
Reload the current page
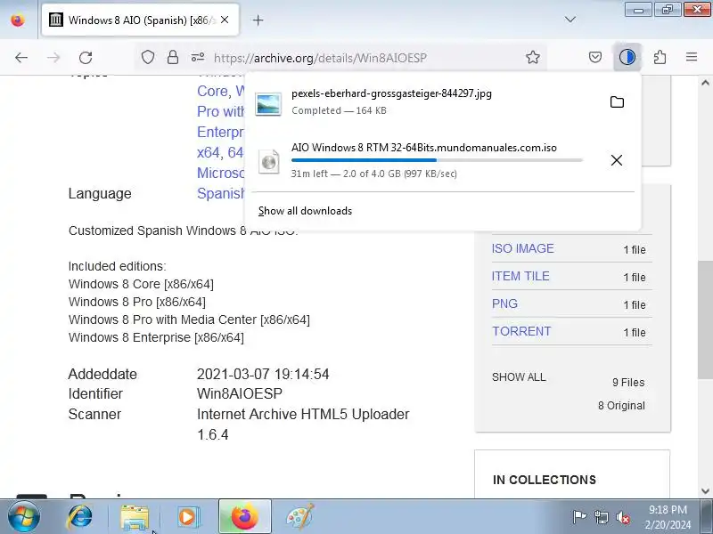(86, 58)
